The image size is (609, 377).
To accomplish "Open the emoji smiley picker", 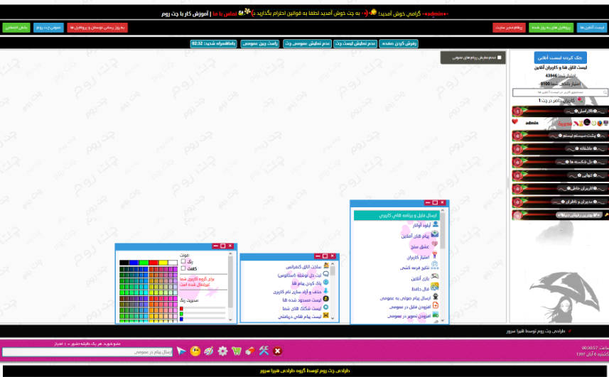I will click(195, 351).
